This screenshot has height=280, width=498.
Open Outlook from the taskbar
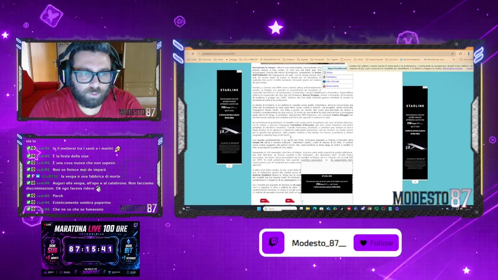coord(328,209)
